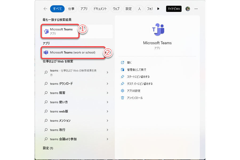Click 開く to open Microsoft Teams

tap(129, 62)
